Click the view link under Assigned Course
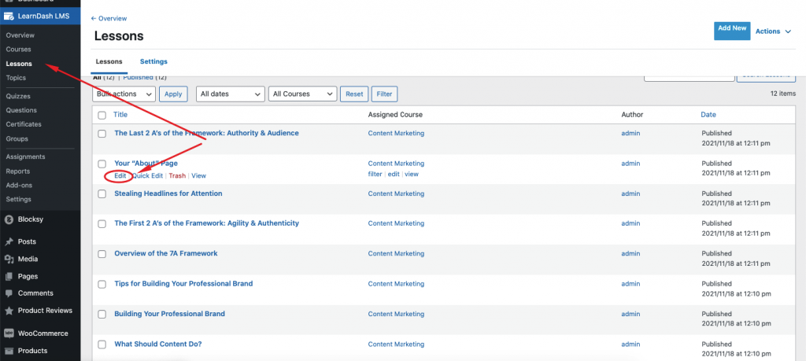806x361 pixels. click(x=412, y=174)
